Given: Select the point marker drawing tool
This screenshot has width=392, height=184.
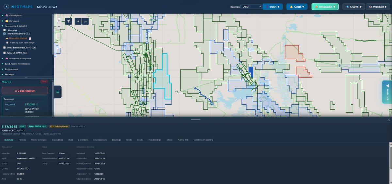Looking at the screenshot, I should pos(78,21).
